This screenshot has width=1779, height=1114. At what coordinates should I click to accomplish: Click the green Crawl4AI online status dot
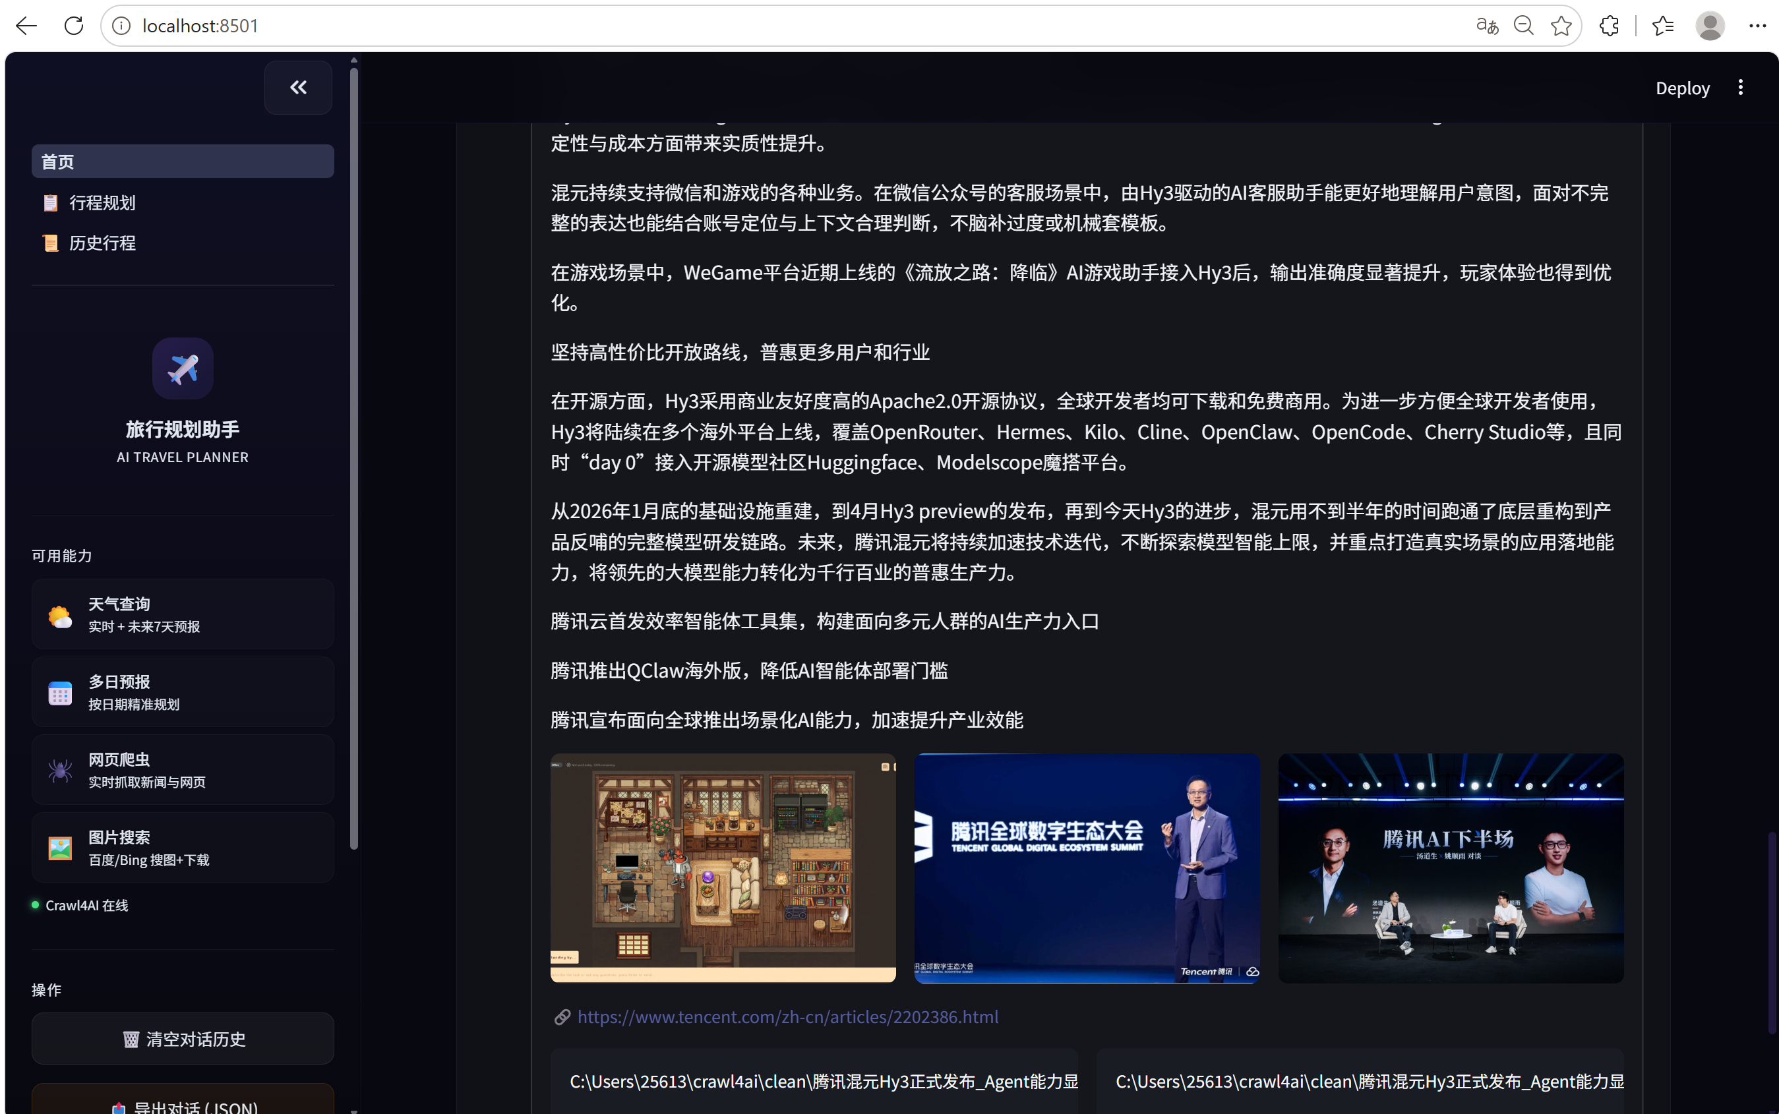[x=36, y=905]
